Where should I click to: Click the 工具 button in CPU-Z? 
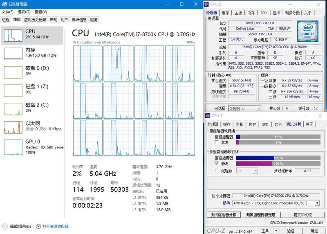pos(265,231)
